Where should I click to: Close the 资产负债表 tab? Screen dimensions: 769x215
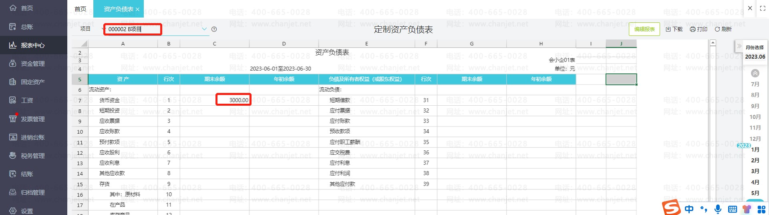137,9
